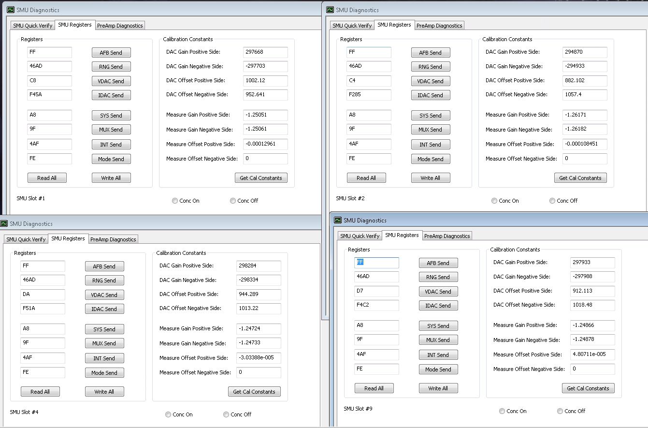648x428 pixels.
Task: Switch to SMU Quick Verify tab in Slot #9 window
Action: 360,236
